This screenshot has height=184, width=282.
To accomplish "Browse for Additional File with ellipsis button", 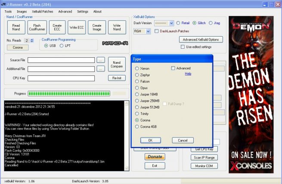I will pos(100,69).
